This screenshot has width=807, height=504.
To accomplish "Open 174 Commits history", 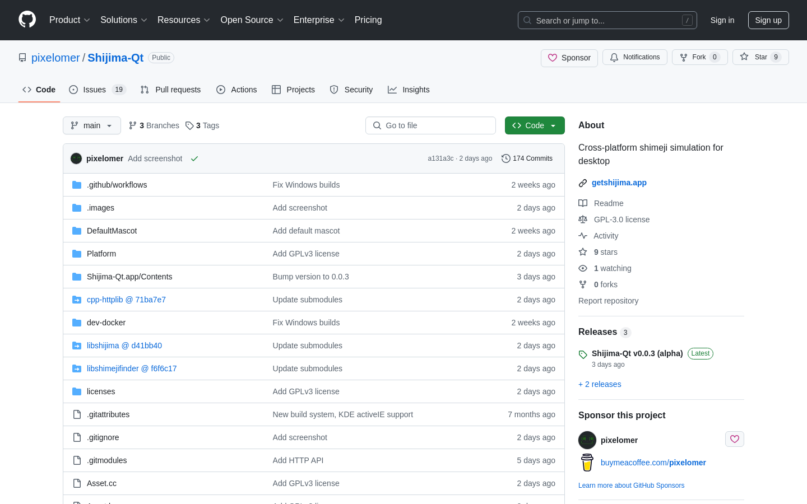I will point(527,158).
